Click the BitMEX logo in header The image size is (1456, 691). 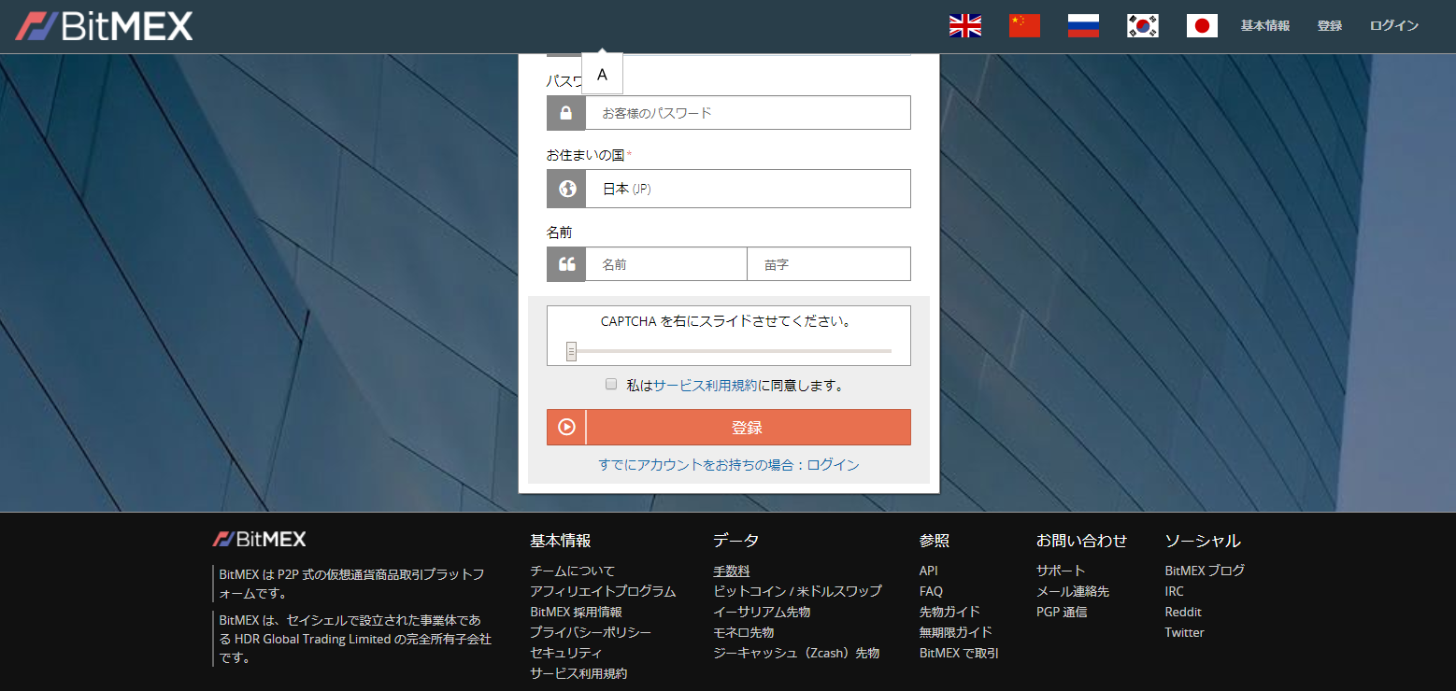[x=104, y=26]
